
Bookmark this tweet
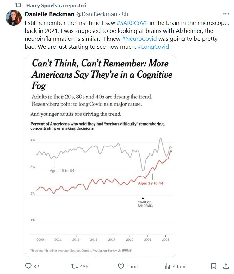213,266
